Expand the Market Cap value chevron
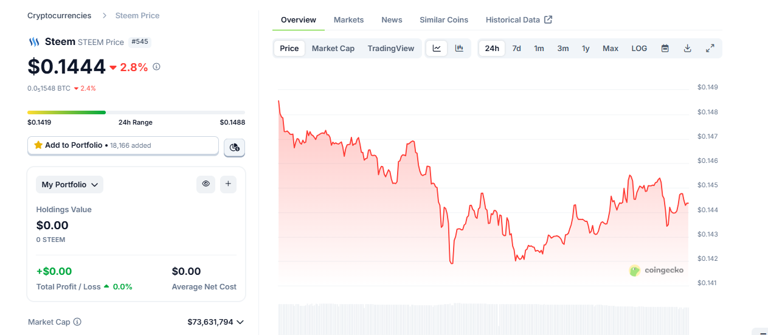This screenshot has height=335, width=768. click(240, 322)
